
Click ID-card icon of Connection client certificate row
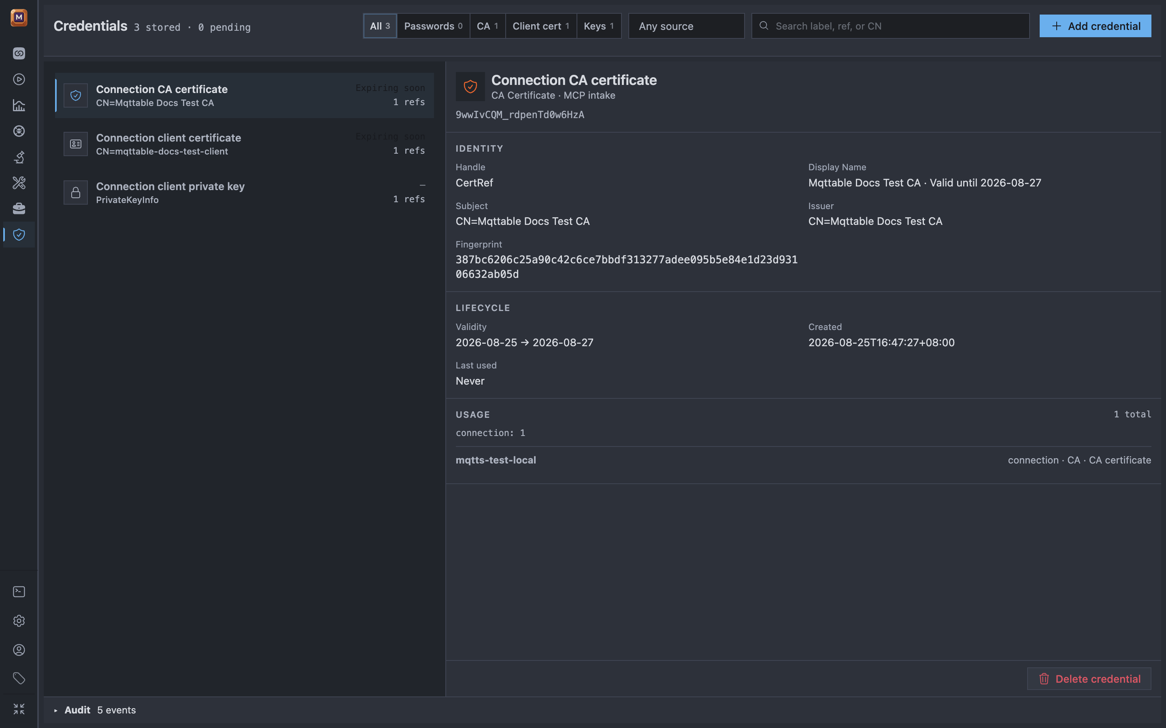[76, 144]
